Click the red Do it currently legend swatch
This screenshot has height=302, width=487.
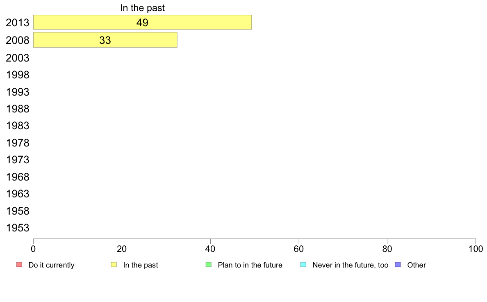(x=19, y=265)
